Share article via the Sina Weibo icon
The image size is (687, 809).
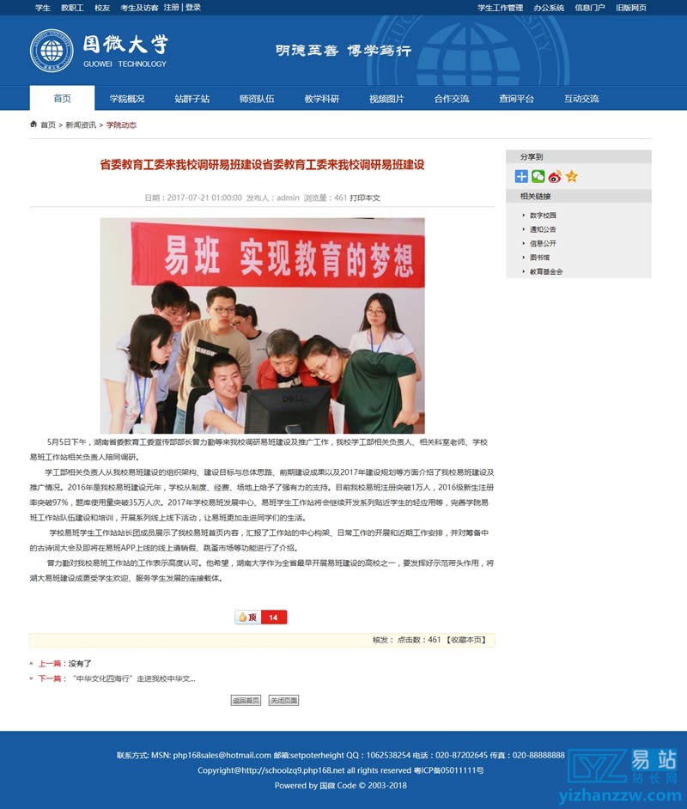point(554,177)
